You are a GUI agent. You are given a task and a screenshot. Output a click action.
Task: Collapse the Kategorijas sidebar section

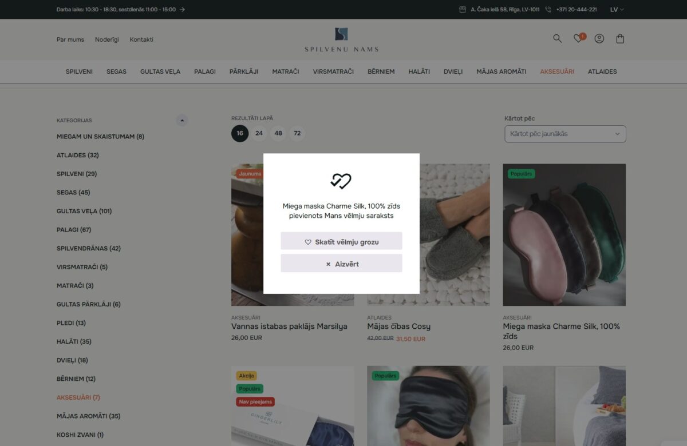[x=182, y=120]
